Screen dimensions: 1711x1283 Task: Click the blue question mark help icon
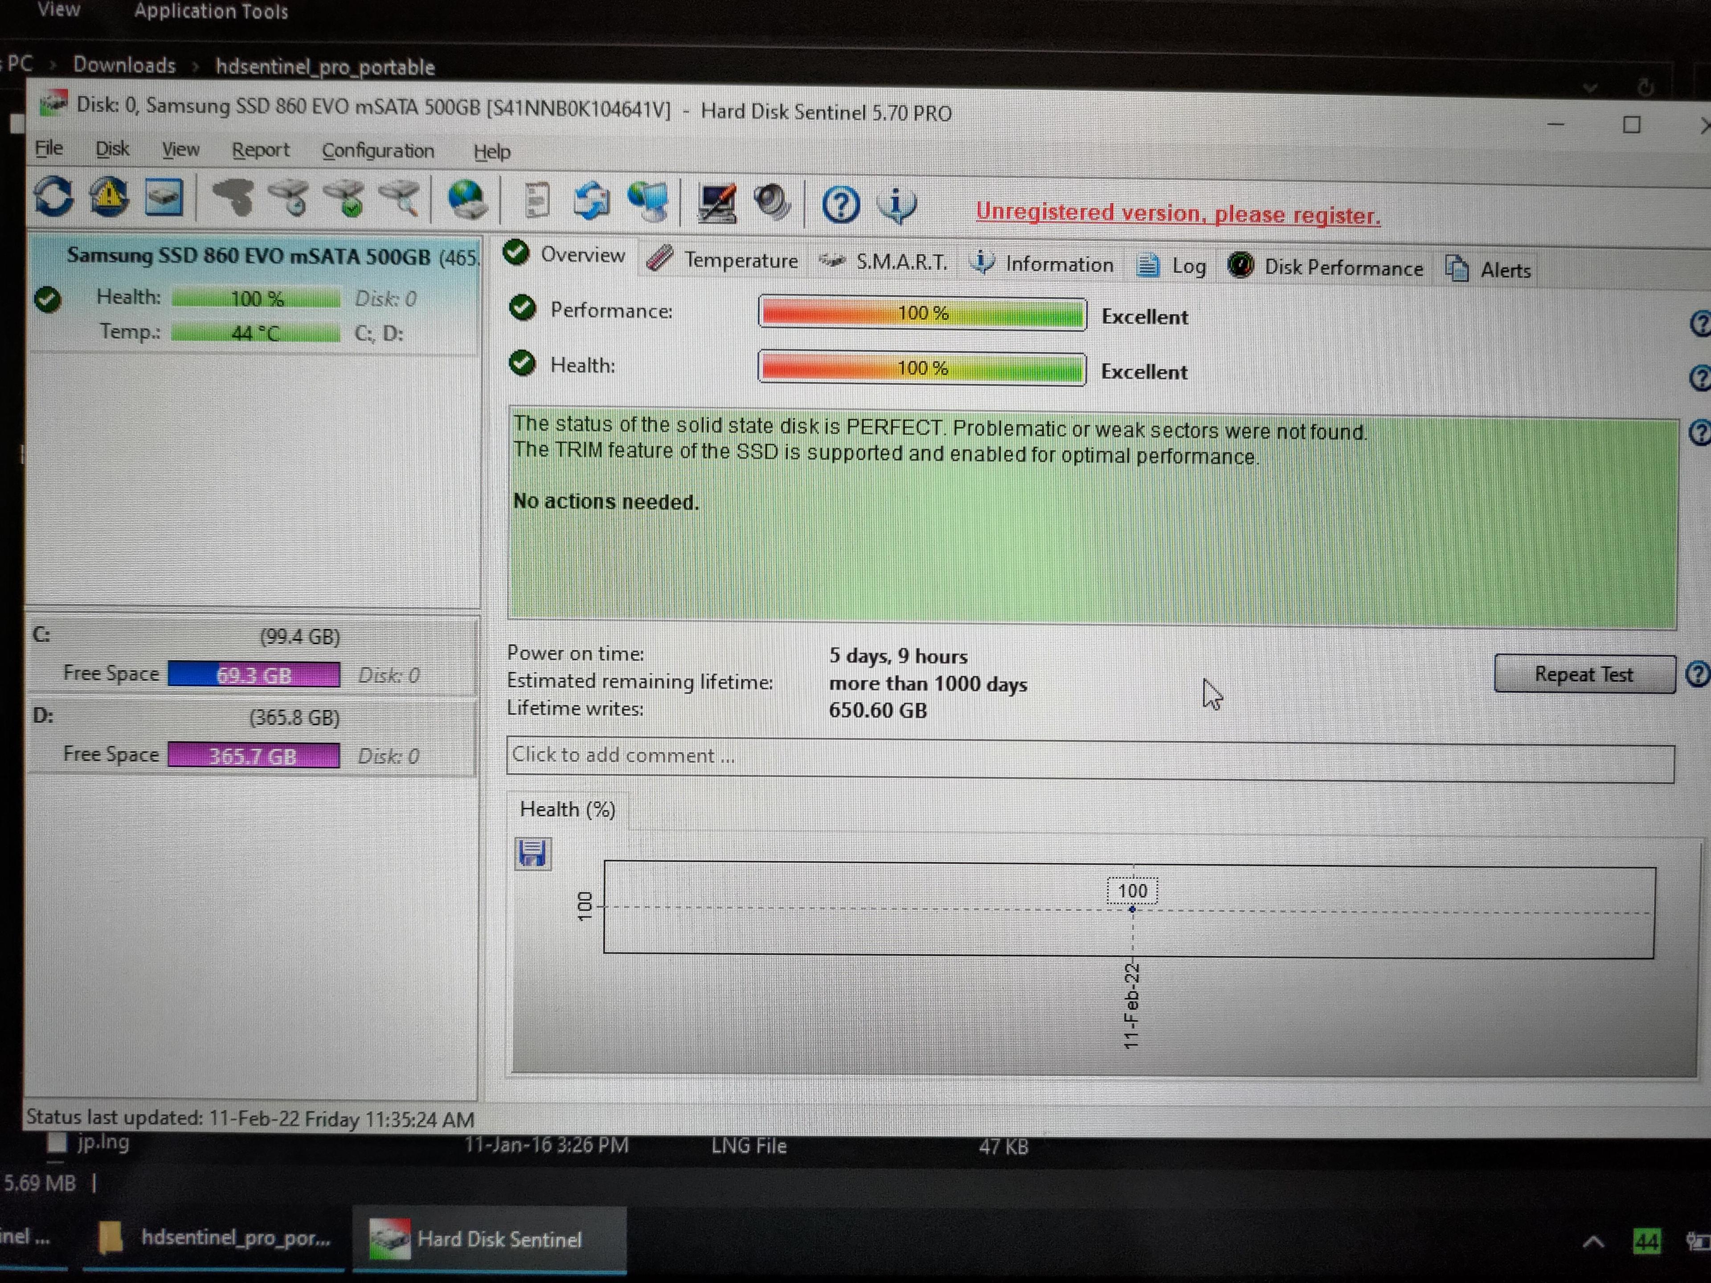[840, 205]
